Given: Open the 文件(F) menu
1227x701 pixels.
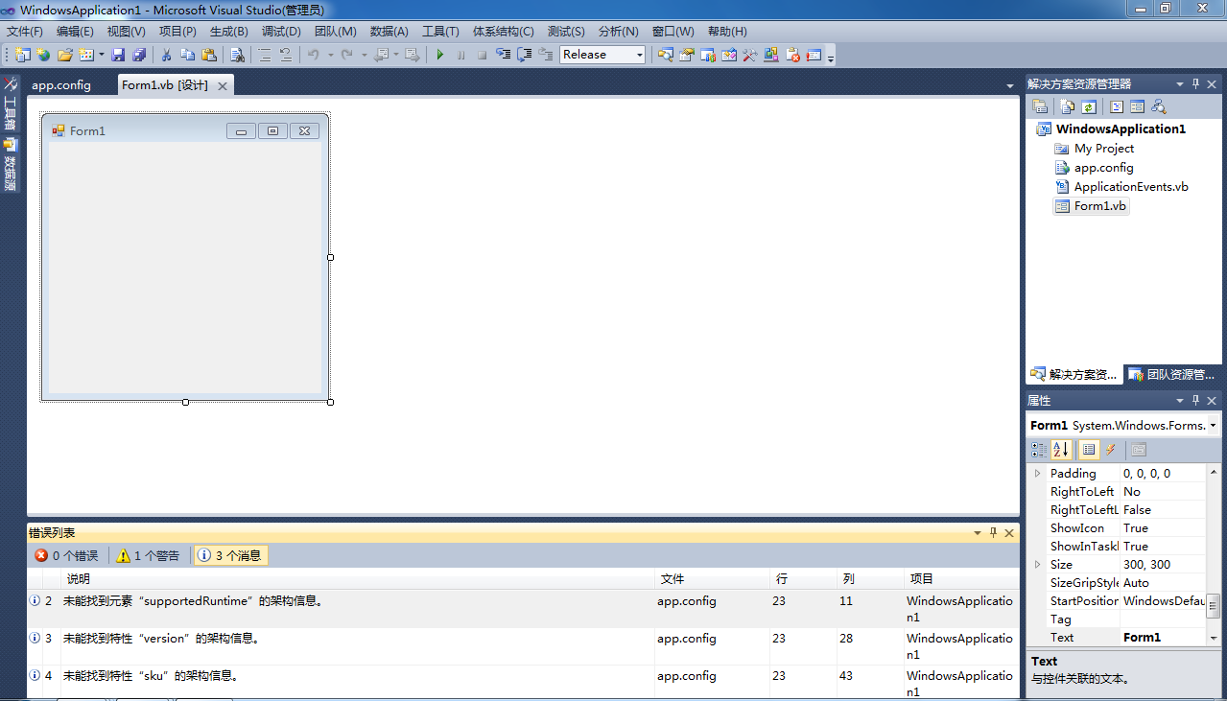Looking at the screenshot, I should (x=24, y=32).
